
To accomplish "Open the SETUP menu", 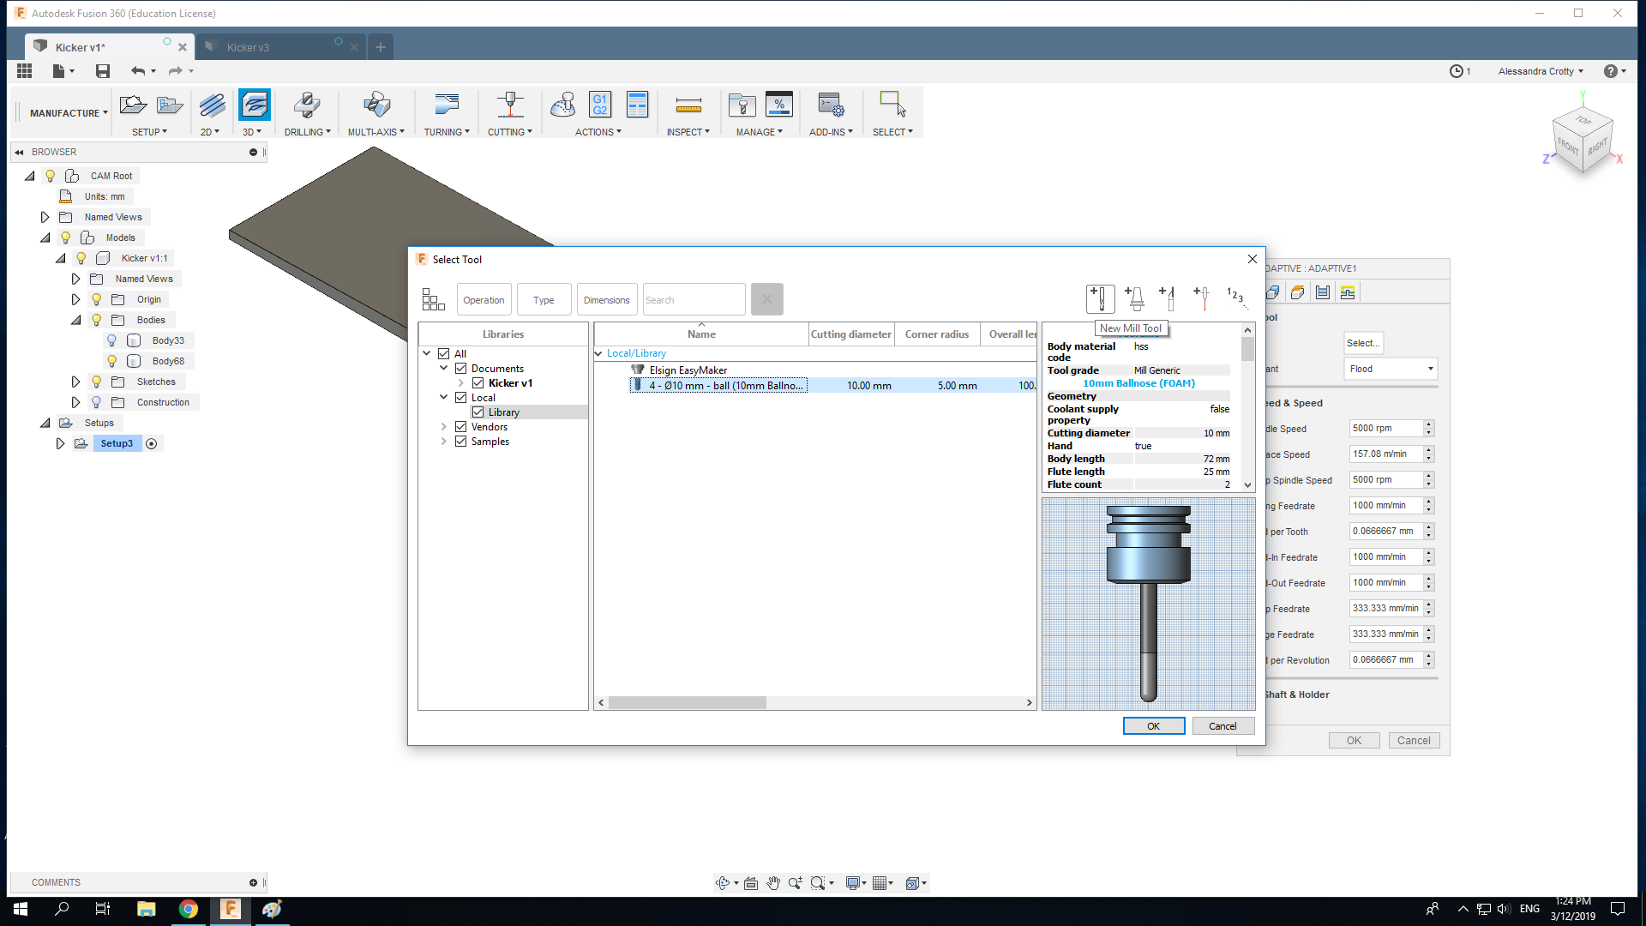I will pos(149,132).
